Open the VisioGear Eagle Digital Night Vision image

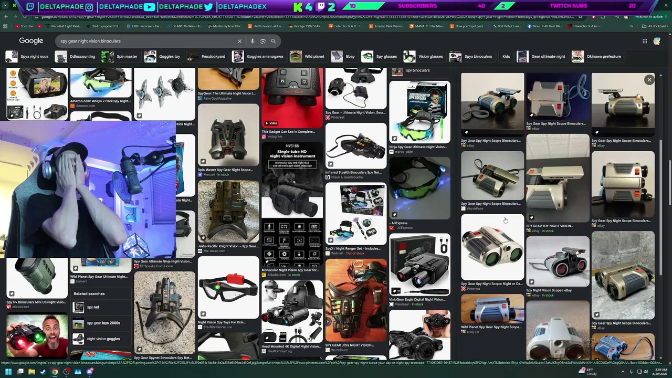(419, 264)
